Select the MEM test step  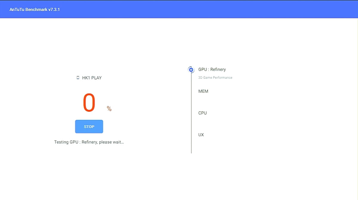click(203, 91)
